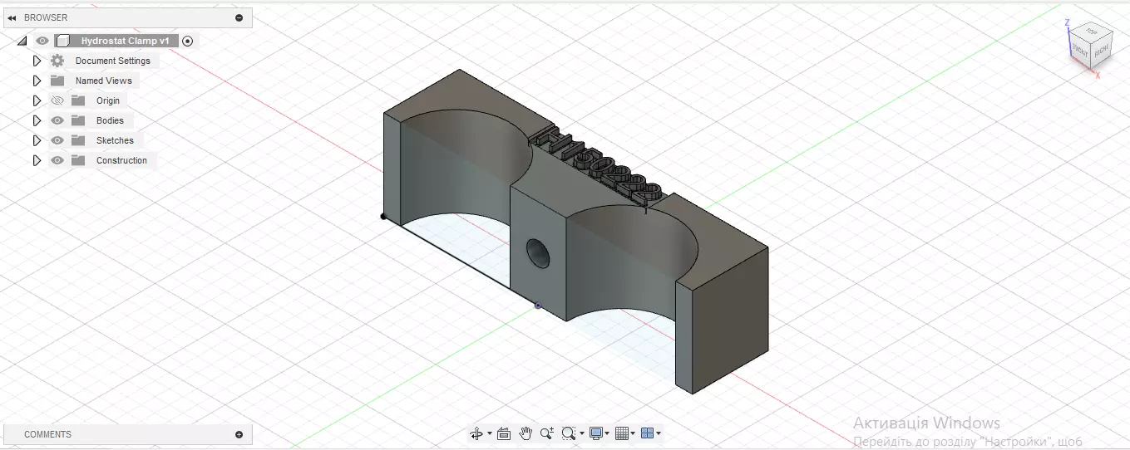
Task: Hide Bodies using its eye icon
Action: (x=57, y=120)
